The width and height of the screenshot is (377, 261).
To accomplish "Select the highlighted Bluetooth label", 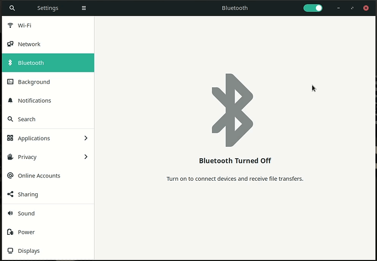I will 31,63.
